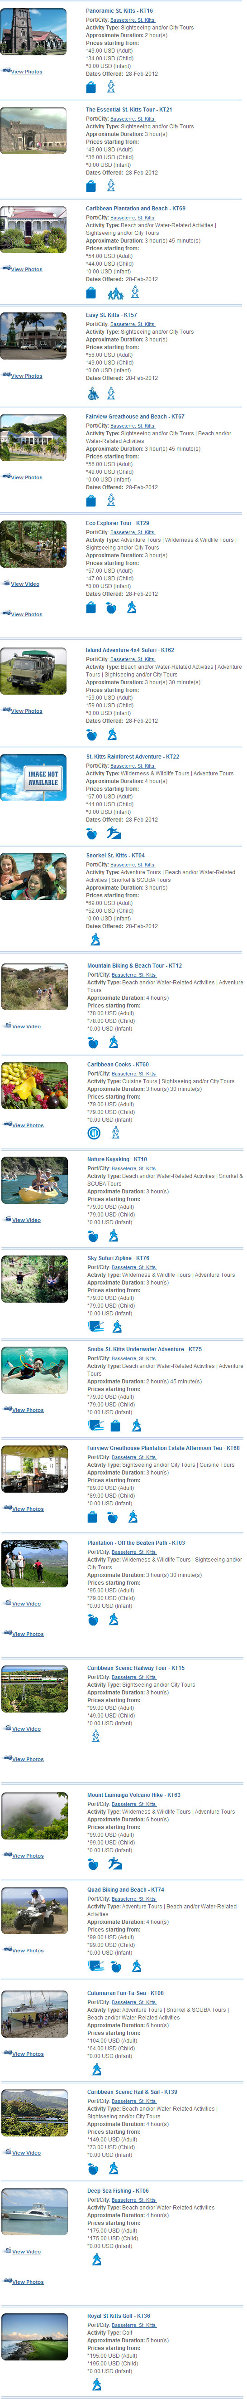Viewport: 247px width, 2399px height.
Task: Click the family icon under Caribbean Plantation and Beach
Action: 115,293
